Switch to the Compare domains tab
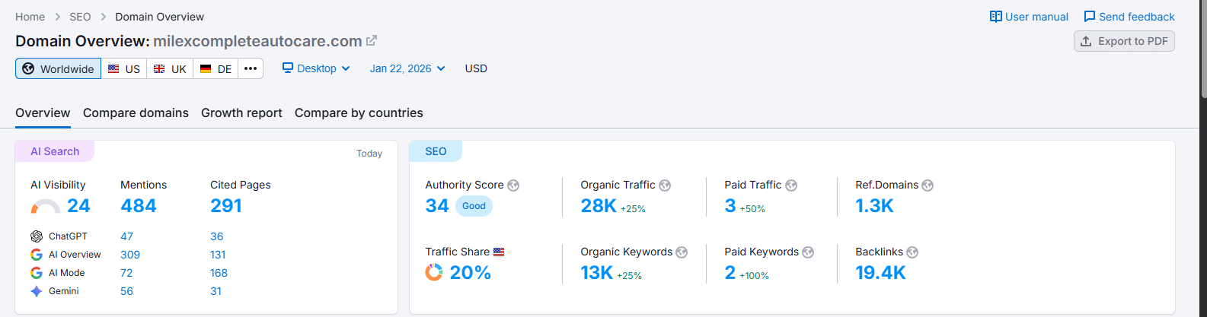 coord(136,113)
